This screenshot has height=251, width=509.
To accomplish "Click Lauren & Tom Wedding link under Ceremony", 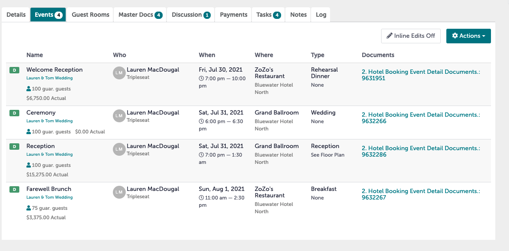I will (49, 121).
